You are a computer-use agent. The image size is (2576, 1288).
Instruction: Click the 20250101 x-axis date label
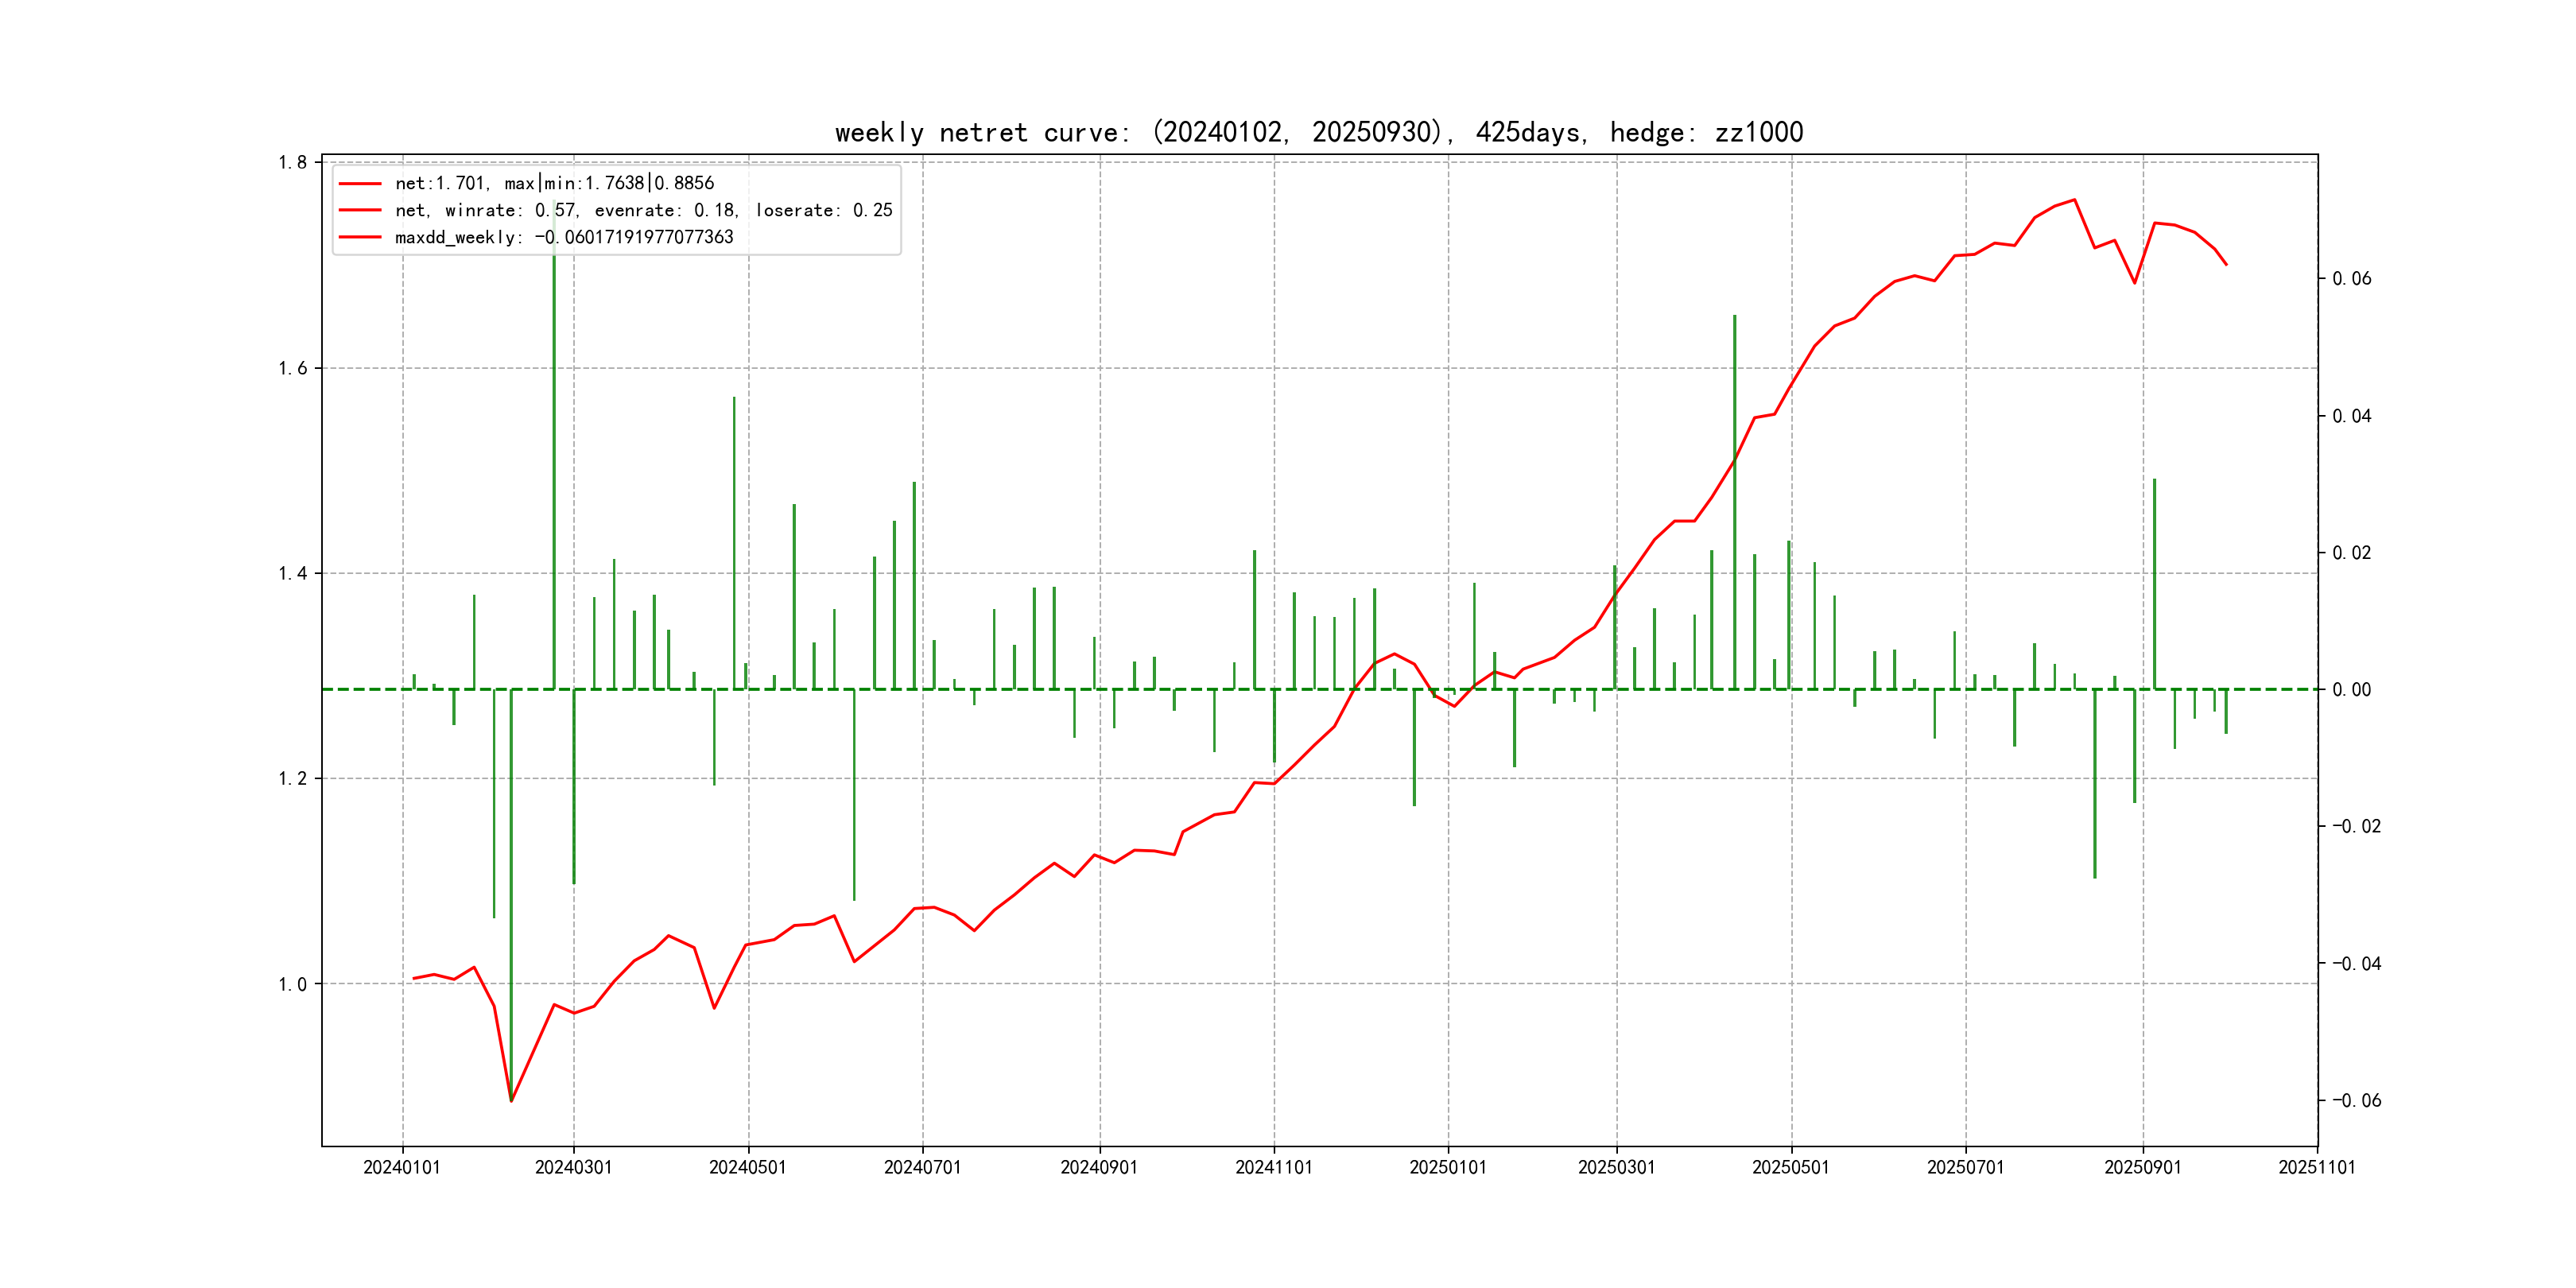click(x=1447, y=1167)
